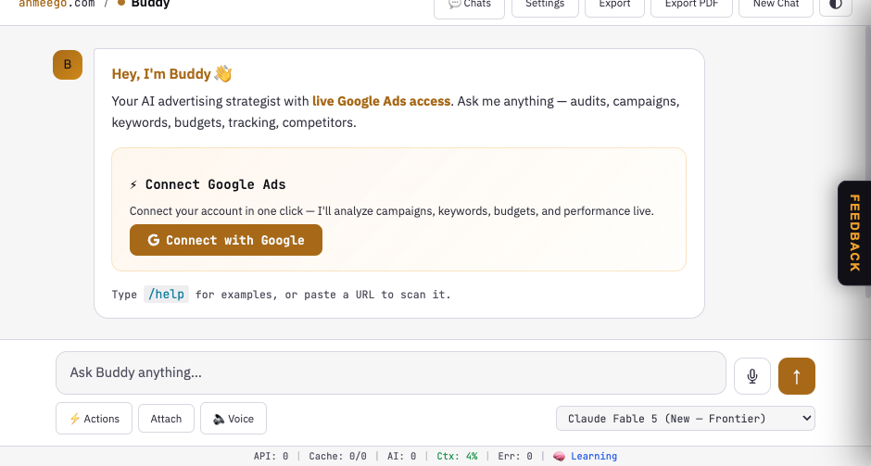This screenshot has height=466, width=871.
Task: Click the API: 0 status entry
Action: coord(271,456)
